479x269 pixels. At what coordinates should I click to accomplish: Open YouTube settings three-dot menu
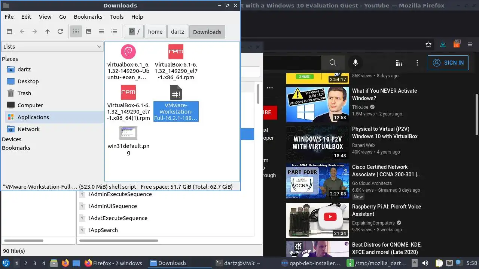click(417, 63)
